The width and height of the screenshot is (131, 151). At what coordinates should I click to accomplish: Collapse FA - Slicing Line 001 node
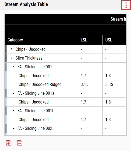[x=13, y=67]
